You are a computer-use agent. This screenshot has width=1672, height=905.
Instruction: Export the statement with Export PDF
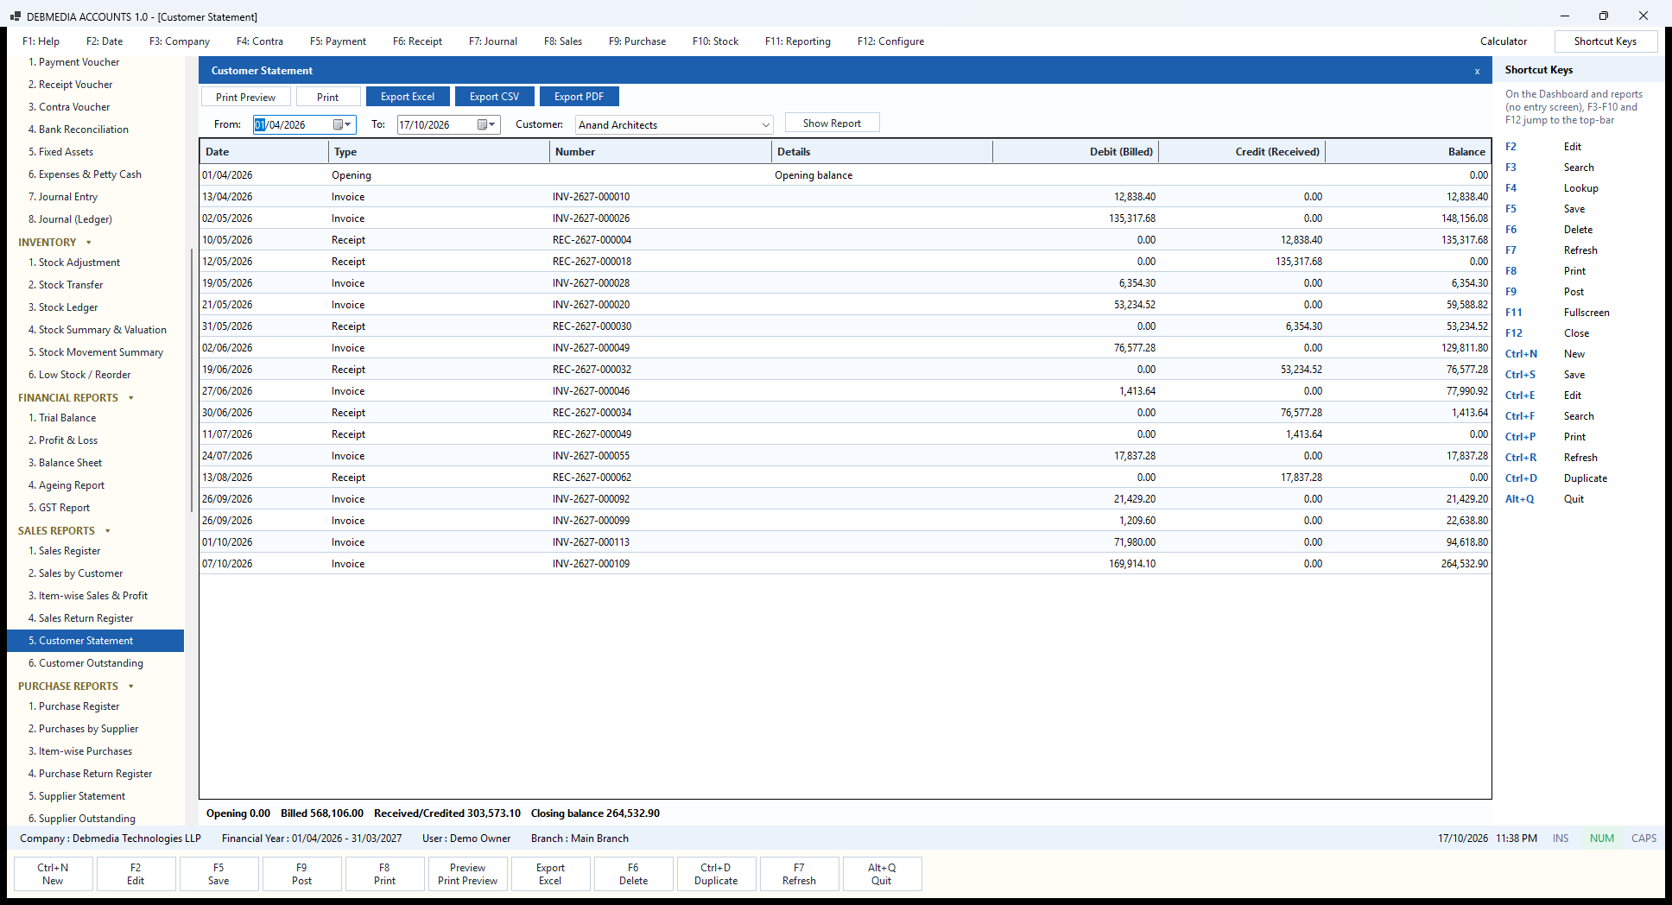pos(579,97)
